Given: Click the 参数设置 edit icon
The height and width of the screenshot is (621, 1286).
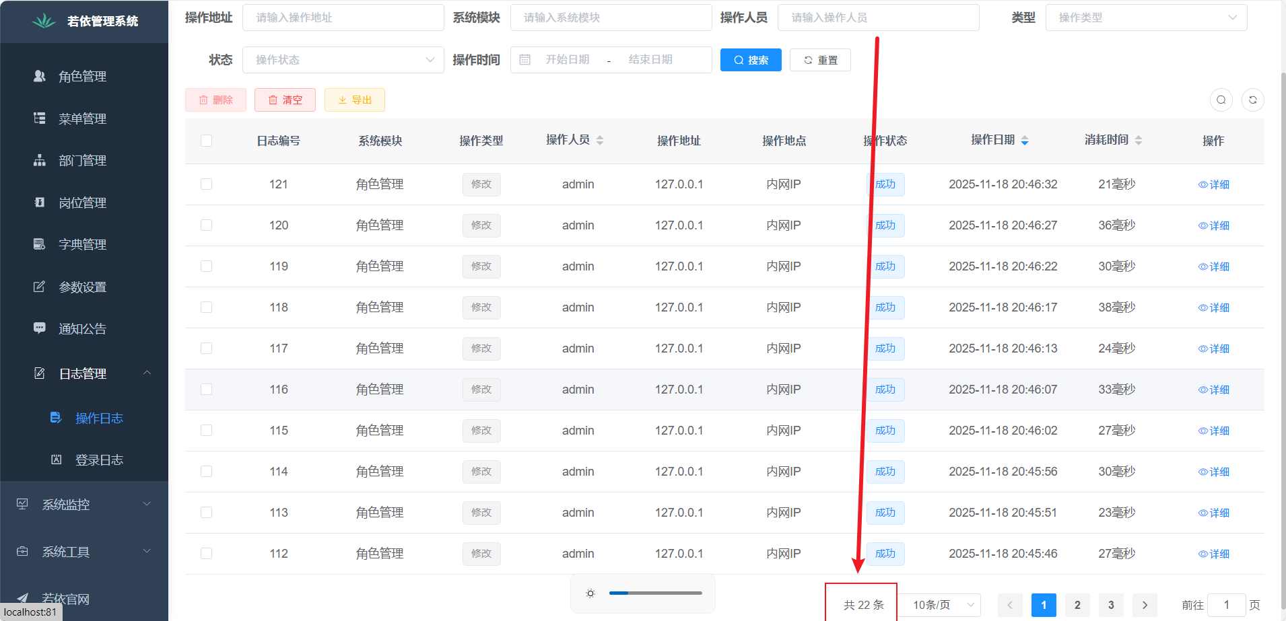Looking at the screenshot, I should pyautogui.click(x=40, y=287).
